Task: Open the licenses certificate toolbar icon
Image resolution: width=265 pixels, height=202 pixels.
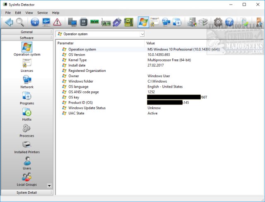Action: 154,22
